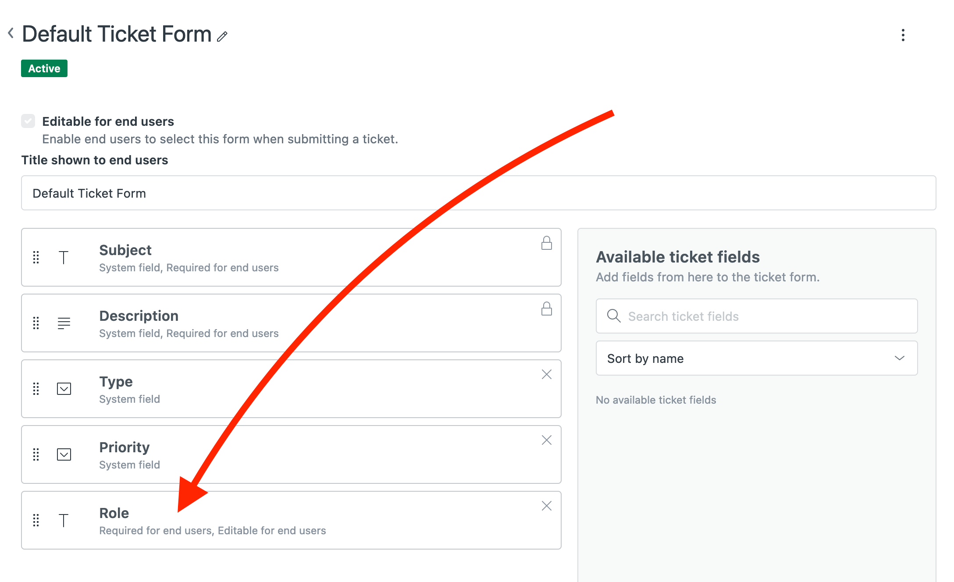This screenshot has height=582, width=954.
Task: Click the dropdown-field icon beside Type
Action: 64,389
